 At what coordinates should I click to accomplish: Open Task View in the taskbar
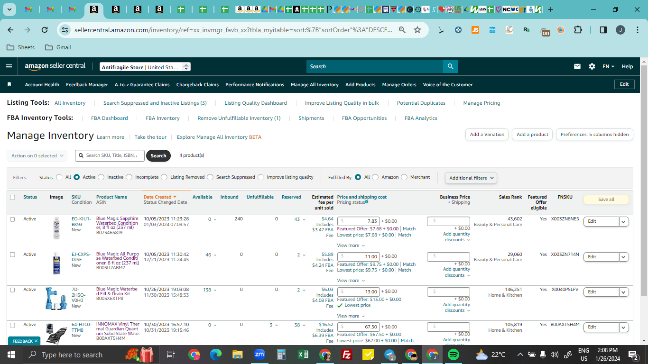click(x=171, y=355)
